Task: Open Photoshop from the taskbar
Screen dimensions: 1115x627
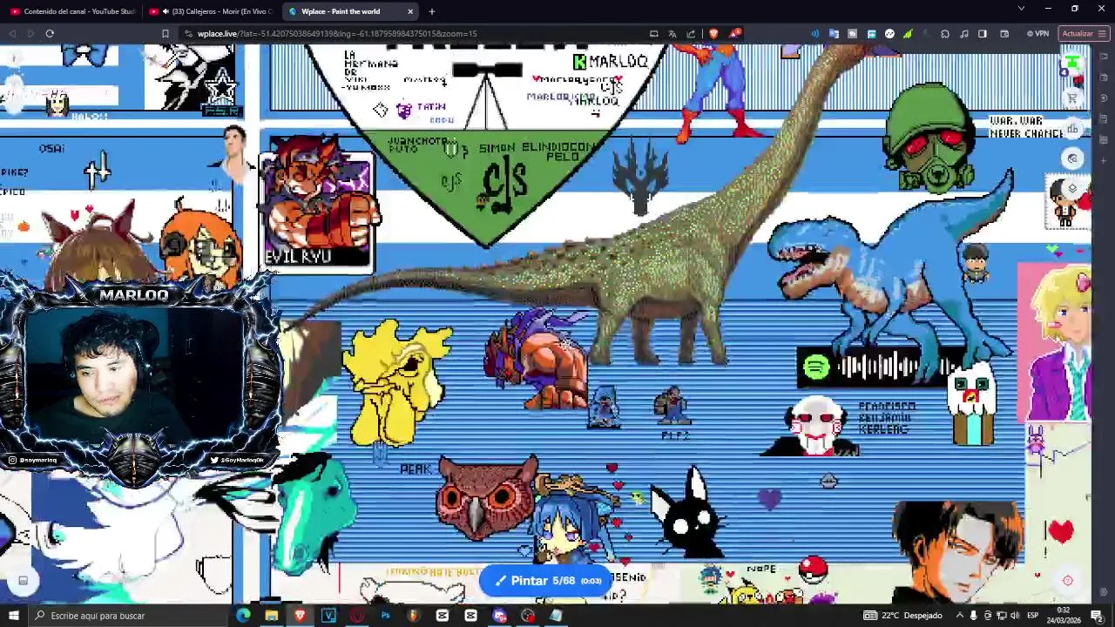Action: point(385,616)
